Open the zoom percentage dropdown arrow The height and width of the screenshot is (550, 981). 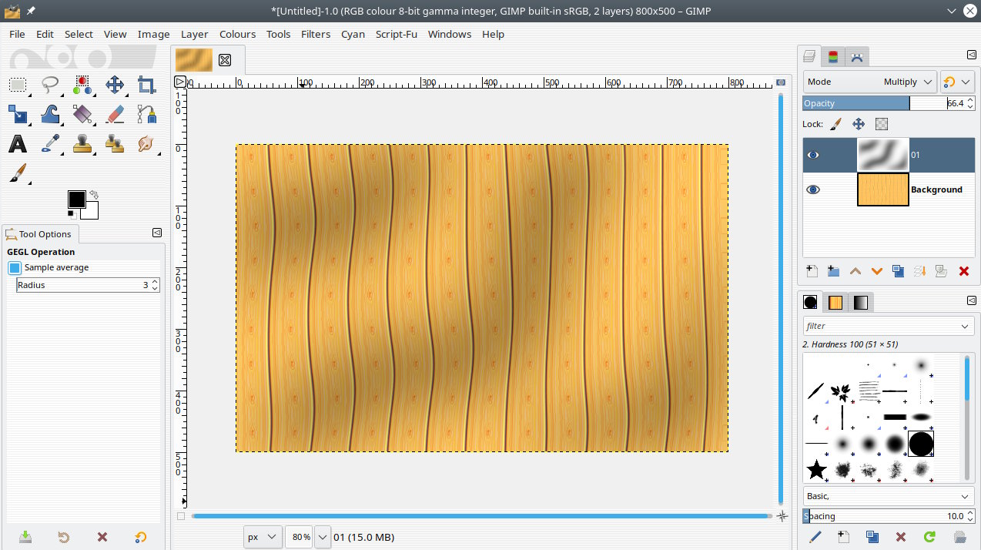pos(323,537)
